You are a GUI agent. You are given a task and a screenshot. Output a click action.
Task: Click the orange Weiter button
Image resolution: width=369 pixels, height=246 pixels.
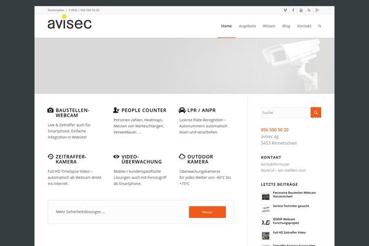(207, 212)
